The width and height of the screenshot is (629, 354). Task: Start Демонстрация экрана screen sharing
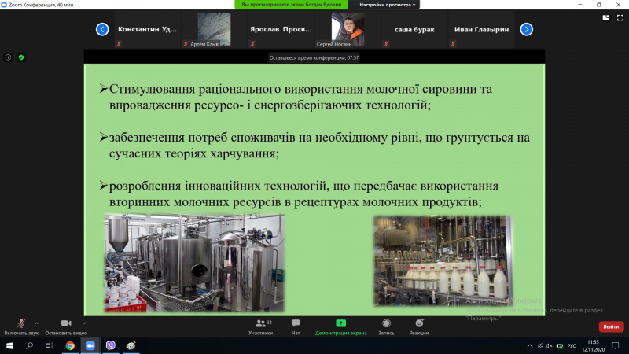coord(340,327)
